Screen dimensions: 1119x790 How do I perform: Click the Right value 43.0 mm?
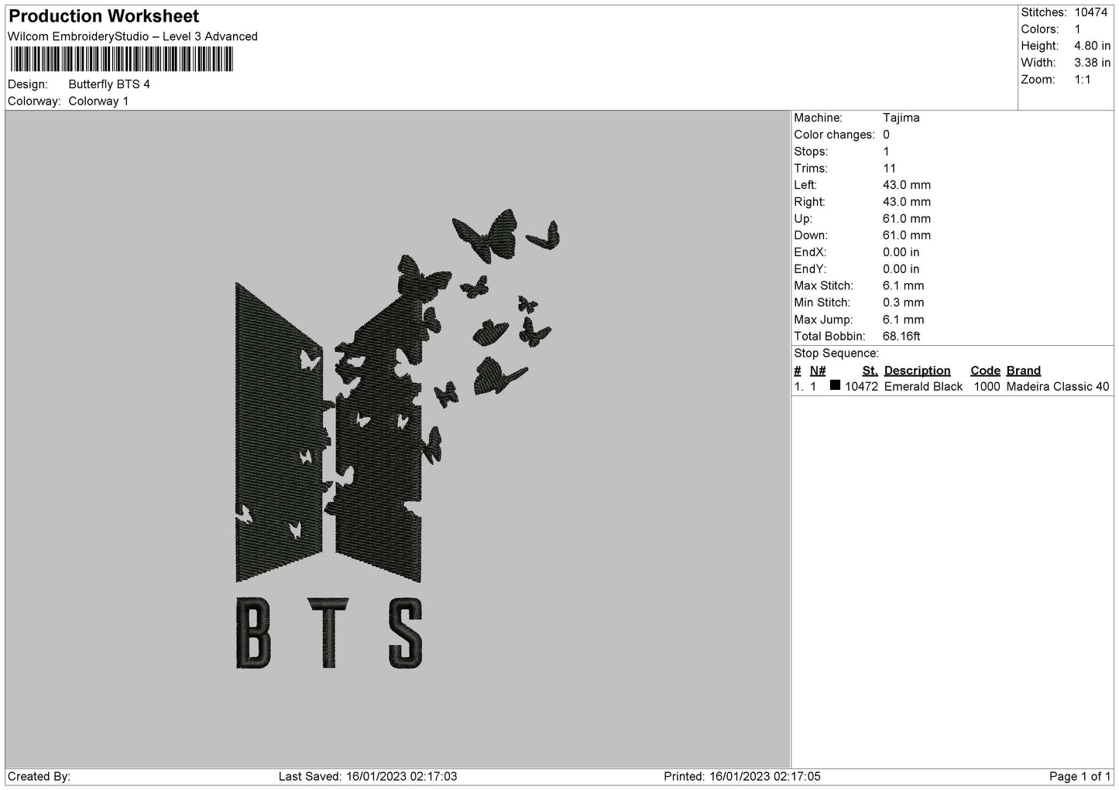[907, 202]
